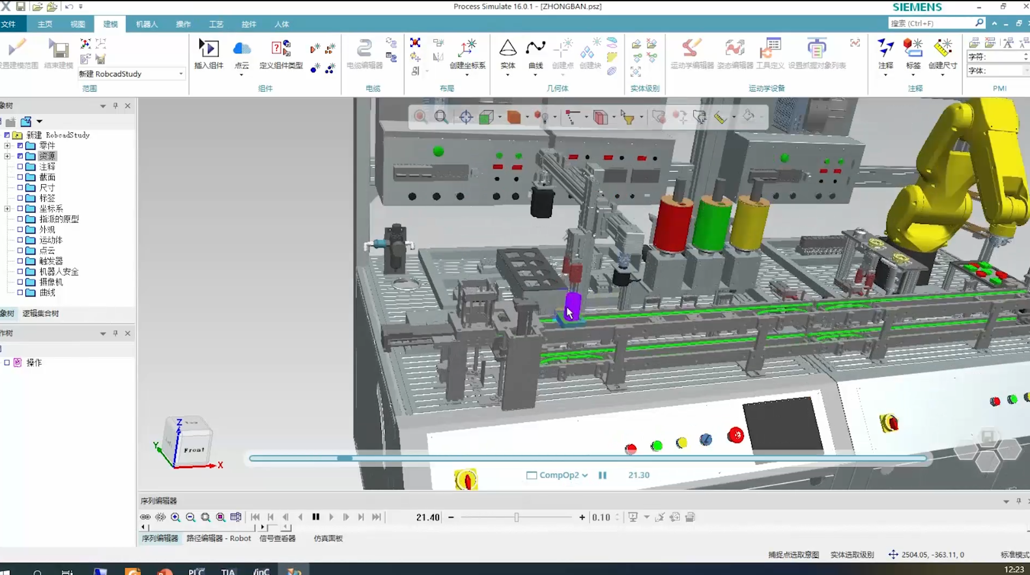This screenshot has height=575, width=1030.
Task: Click the green cube view-orientation icon in viewport toolbar
Action: 486,117
